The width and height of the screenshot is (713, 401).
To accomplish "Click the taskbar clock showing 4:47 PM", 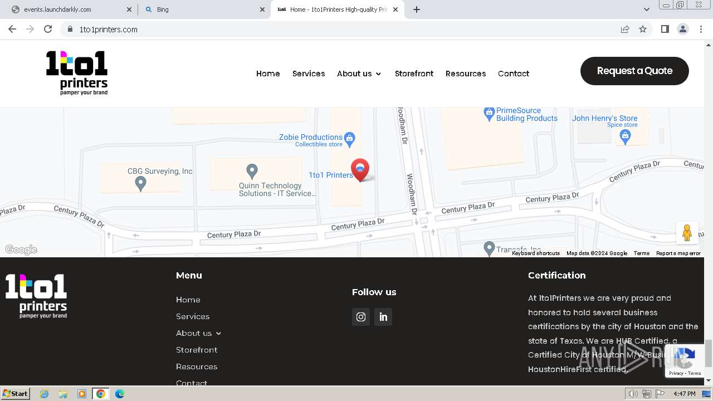I will (684, 394).
